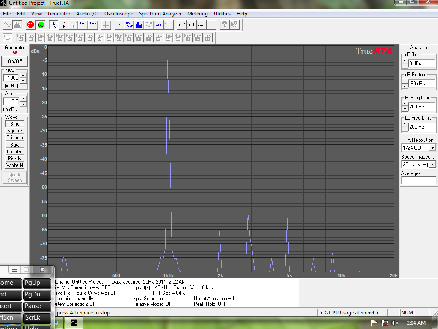
Task: Click the Averages input field
Action: (x=418, y=180)
